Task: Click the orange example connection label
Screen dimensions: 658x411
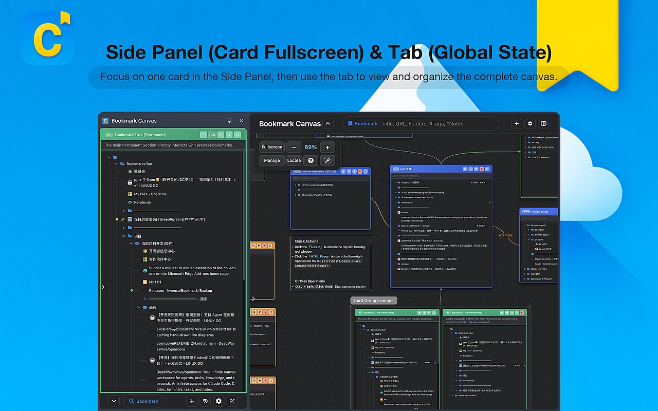Action: coord(506,235)
